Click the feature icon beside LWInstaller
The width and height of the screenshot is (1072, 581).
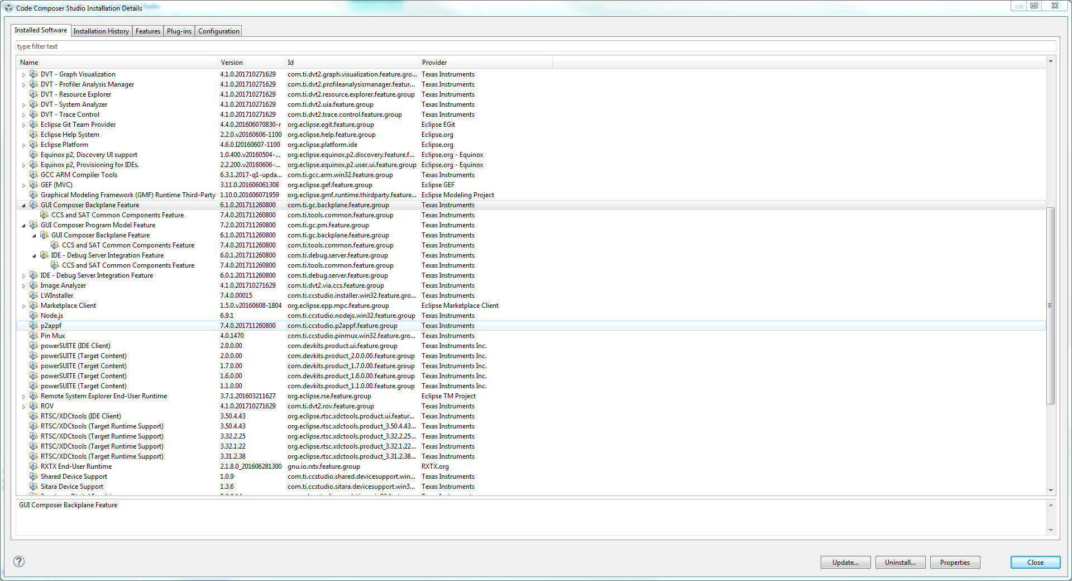(x=33, y=296)
